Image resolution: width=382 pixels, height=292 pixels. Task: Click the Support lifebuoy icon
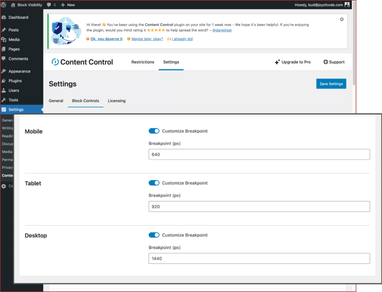click(325, 62)
